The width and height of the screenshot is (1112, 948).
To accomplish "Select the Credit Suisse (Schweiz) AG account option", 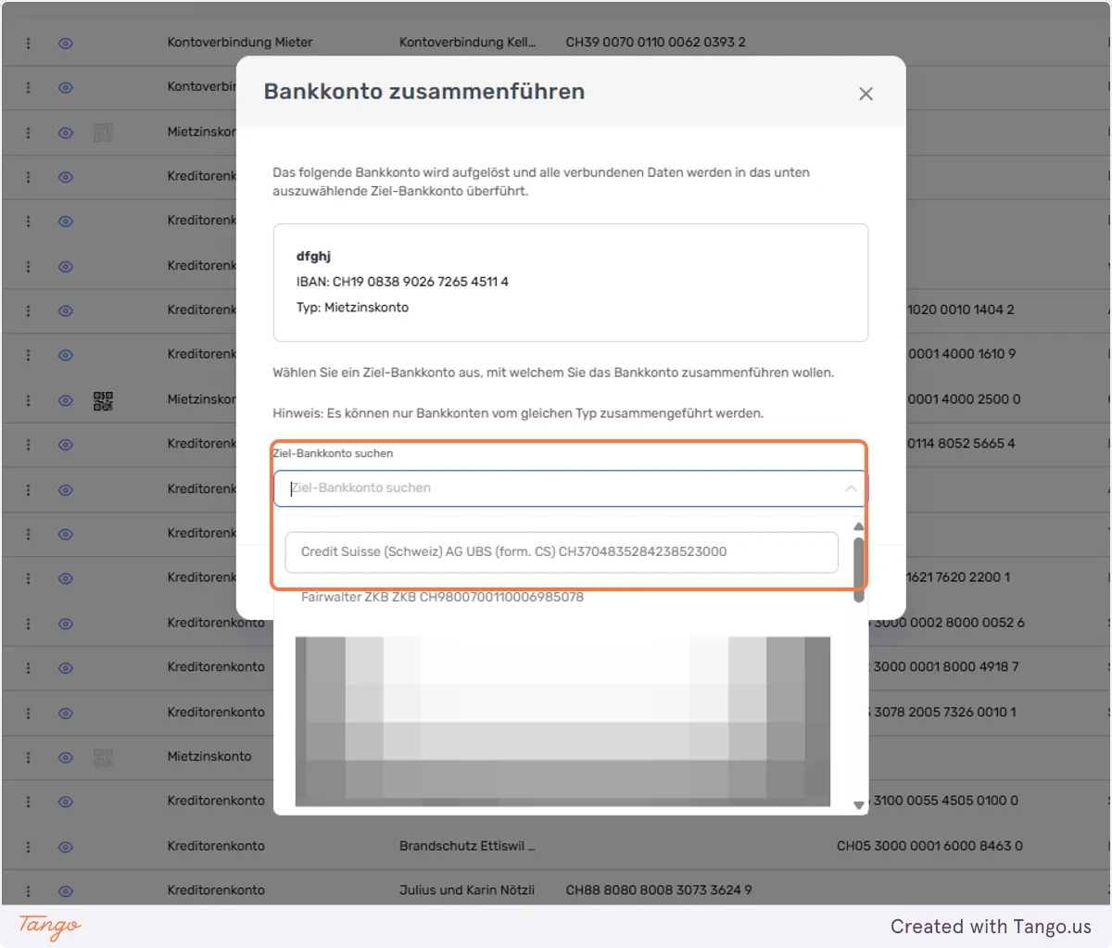I will [562, 552].
